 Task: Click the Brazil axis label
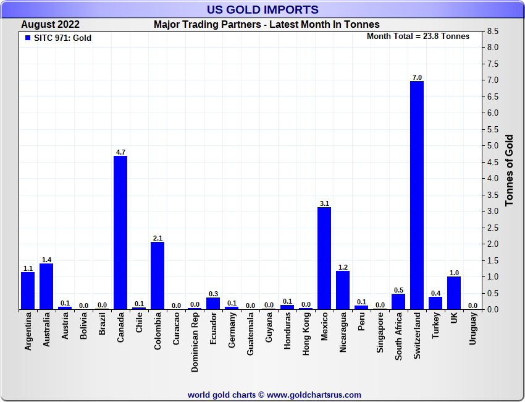[x=102, y=323]
